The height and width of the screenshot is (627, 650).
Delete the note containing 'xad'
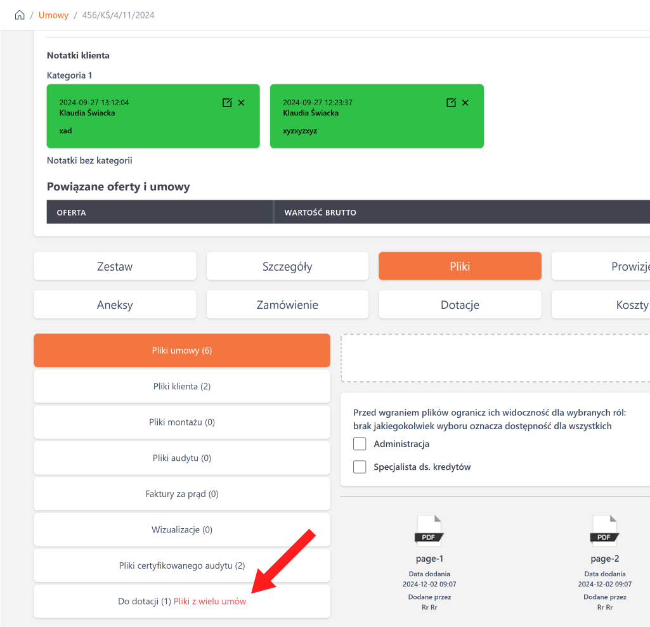242,103
